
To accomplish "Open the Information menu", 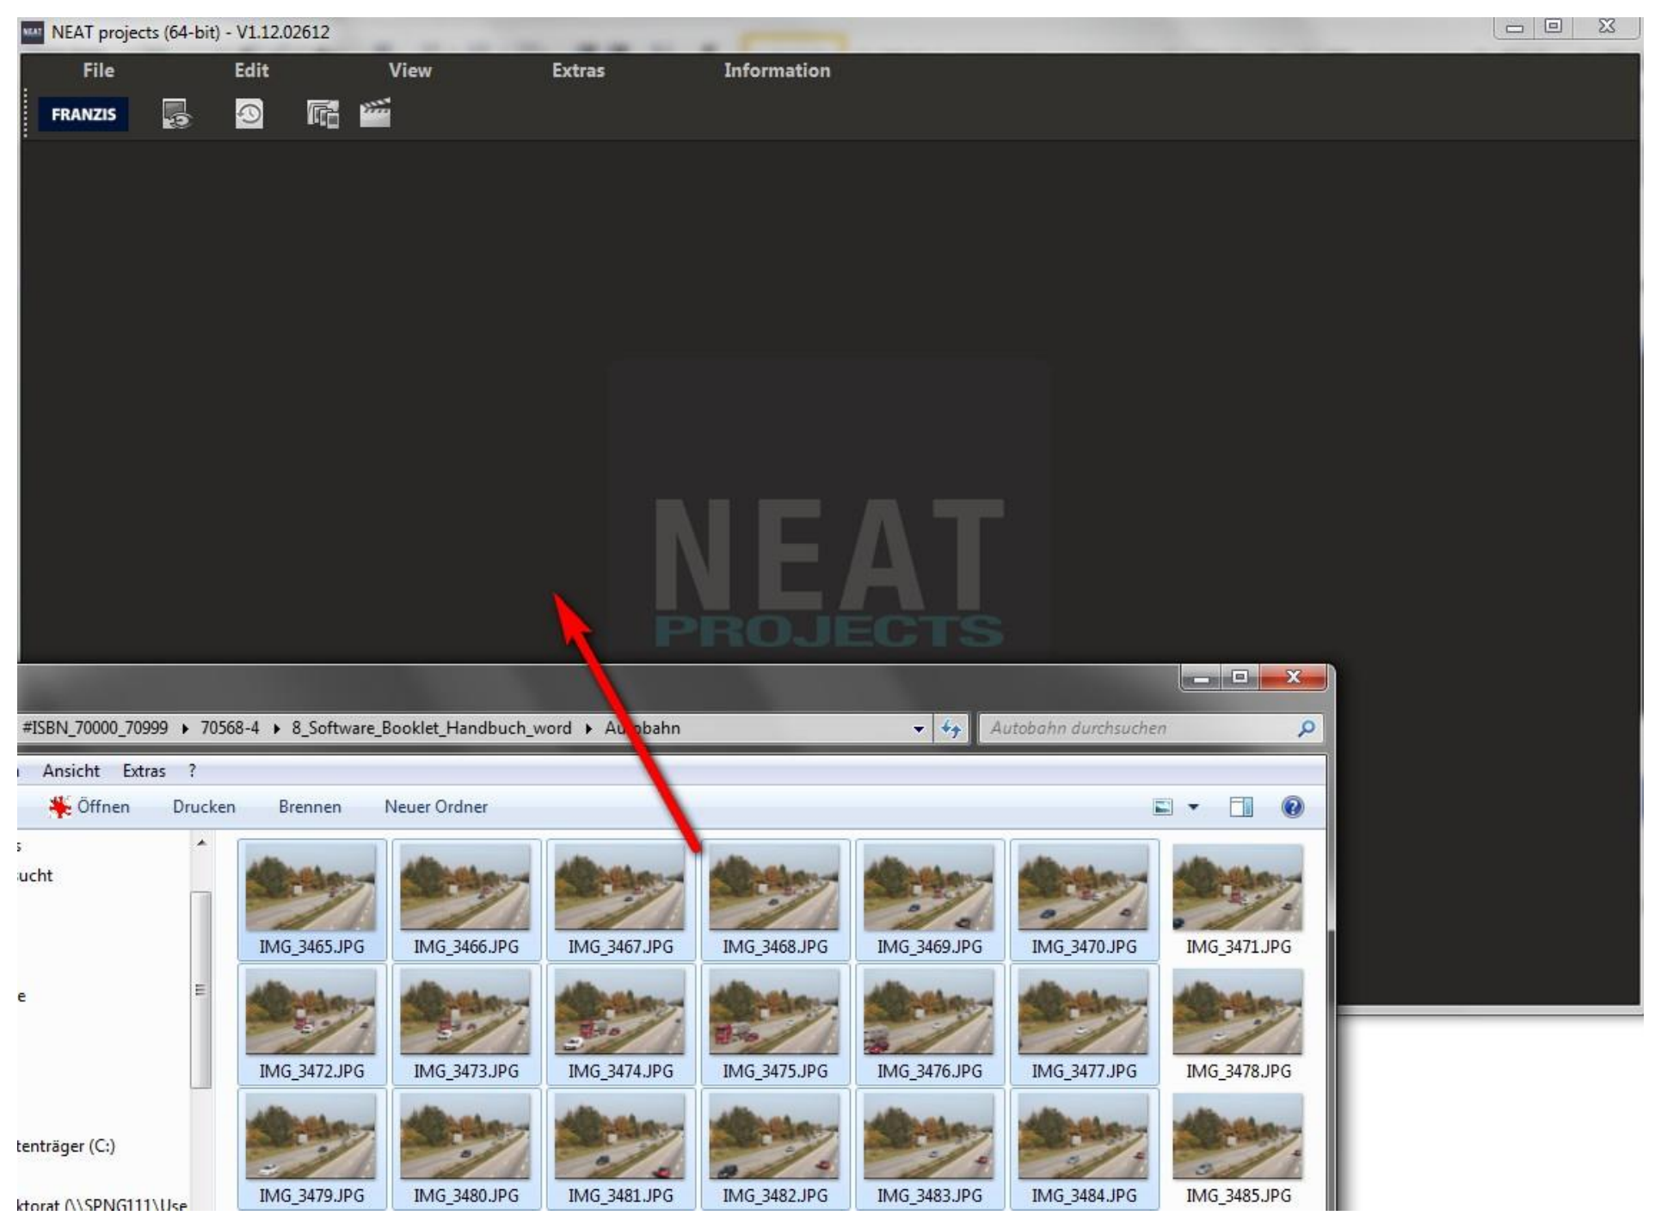I will (x=777, y=71).
